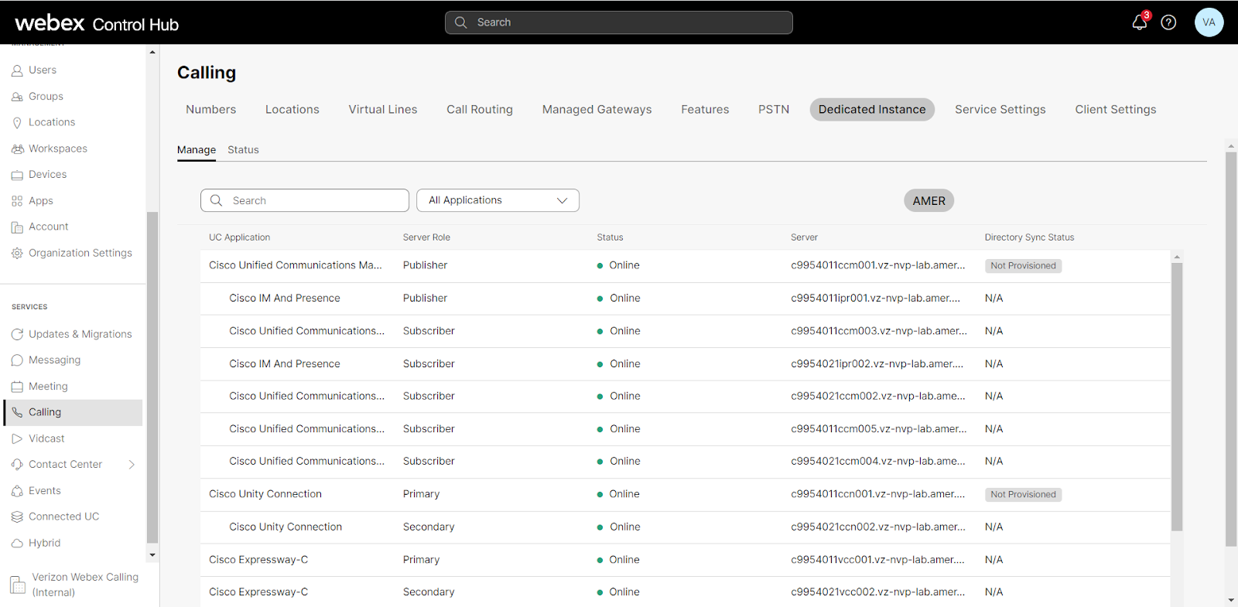Click the page scroll down arrow
The image size is (1238, 607).
[x=1231, y=600]
